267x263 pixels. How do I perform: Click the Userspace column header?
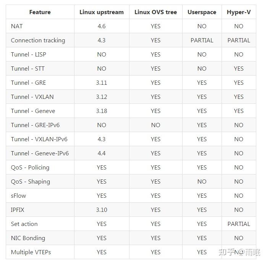click(202, 12)
